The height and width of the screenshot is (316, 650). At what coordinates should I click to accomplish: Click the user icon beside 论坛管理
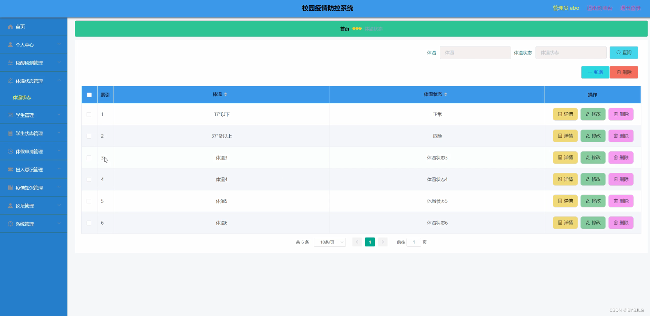[11, 206]
